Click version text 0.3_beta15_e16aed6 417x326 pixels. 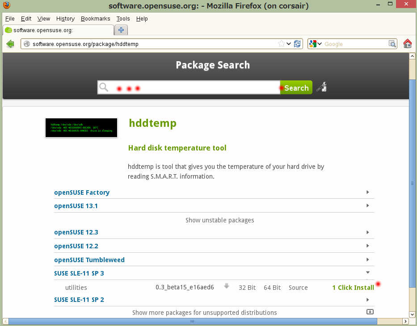pos(185,287)
